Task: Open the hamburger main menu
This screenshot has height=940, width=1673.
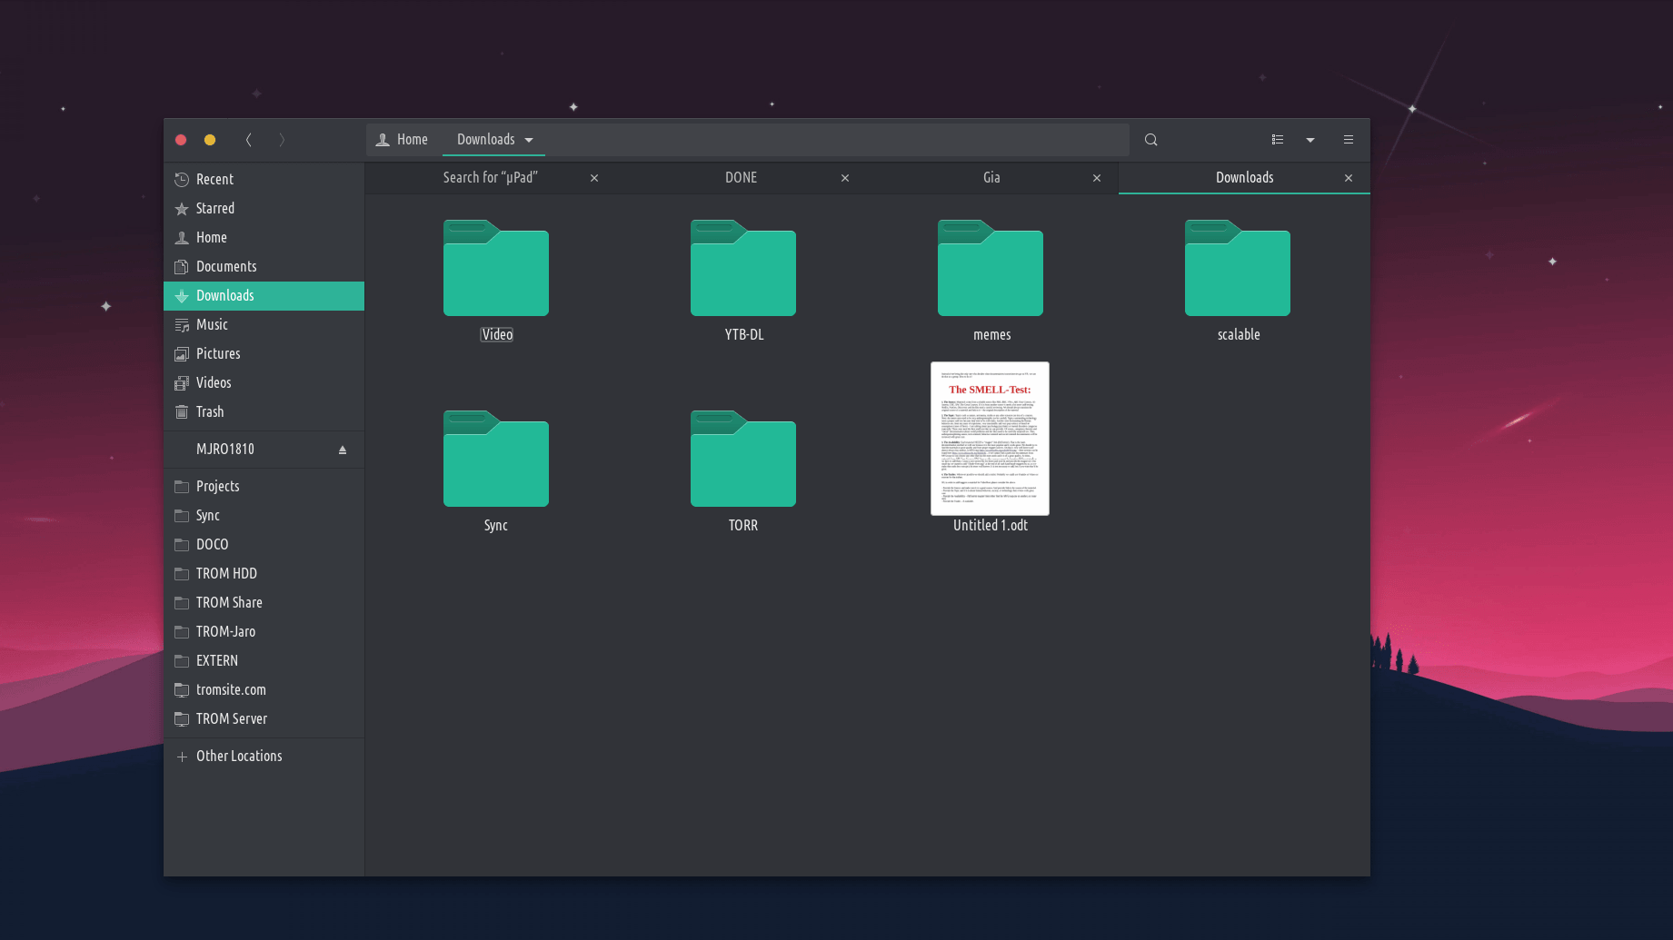Action: (1348, 140)
